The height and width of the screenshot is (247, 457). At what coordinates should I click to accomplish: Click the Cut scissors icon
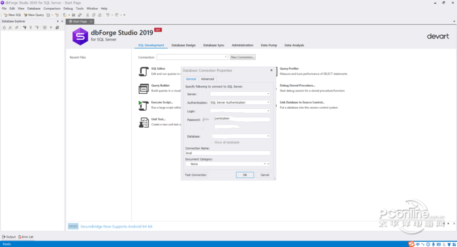pyautogui.click(x=87, y=15)
